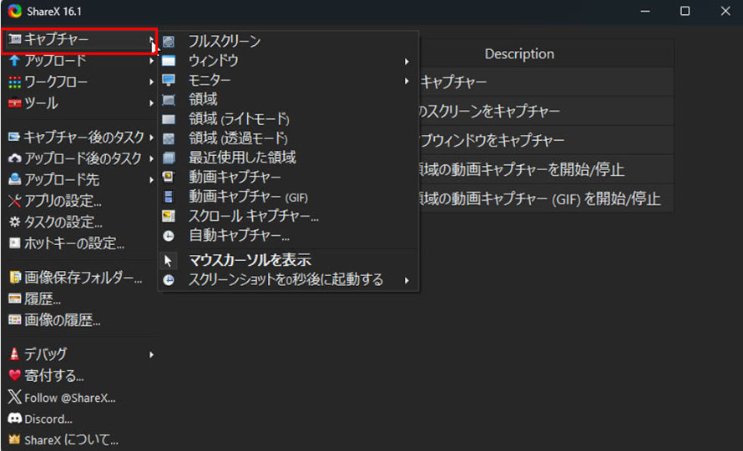This screenshot has height=451, width=743.
Task: Click the タスクの設定 gear icon
Action: [15, 222]
